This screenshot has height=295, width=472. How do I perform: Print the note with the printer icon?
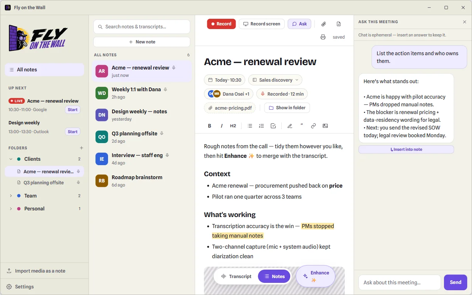tap(323, 37)
